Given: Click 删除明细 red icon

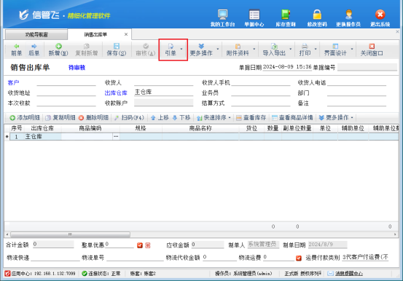Looking at the screenshot, I should (81, 118).
